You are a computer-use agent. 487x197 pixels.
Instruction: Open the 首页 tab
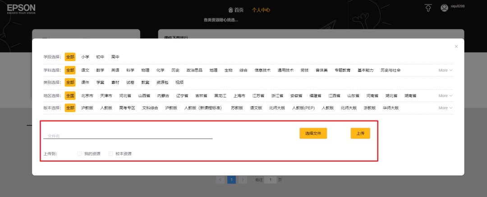(236, 10)
